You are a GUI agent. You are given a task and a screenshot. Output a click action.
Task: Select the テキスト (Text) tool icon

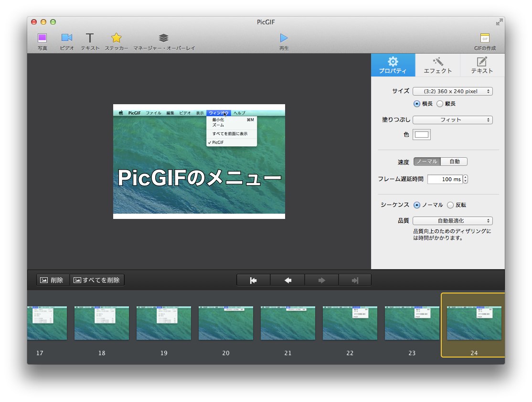coord(90,38)
